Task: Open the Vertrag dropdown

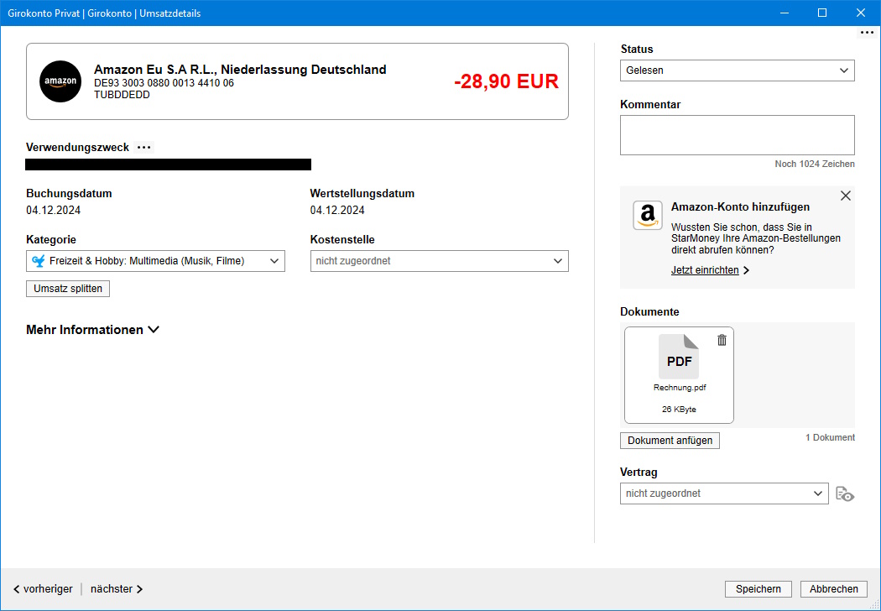Action: click(x=724, y=493)
